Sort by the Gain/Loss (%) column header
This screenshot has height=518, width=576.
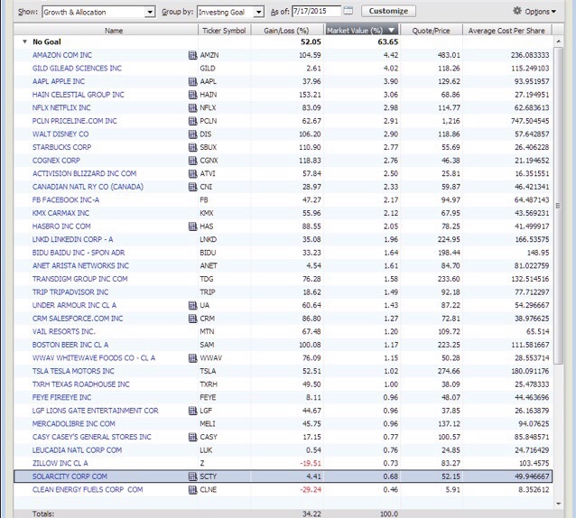[286, 31]
